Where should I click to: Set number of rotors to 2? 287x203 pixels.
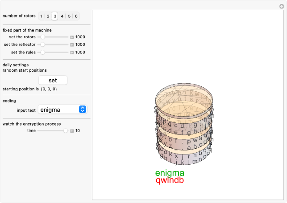48,16
